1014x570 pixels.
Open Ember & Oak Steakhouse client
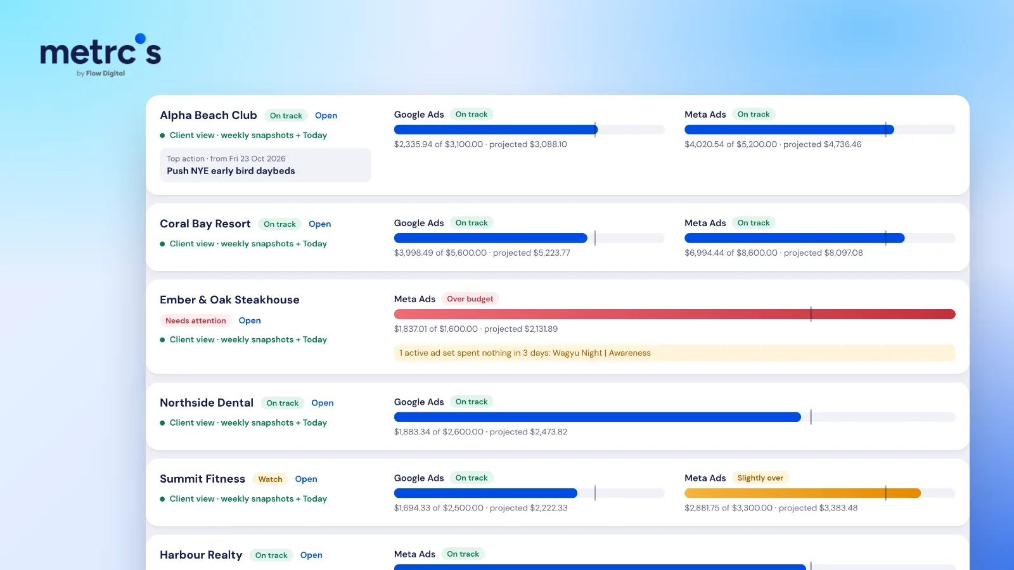tap(250, 320)
